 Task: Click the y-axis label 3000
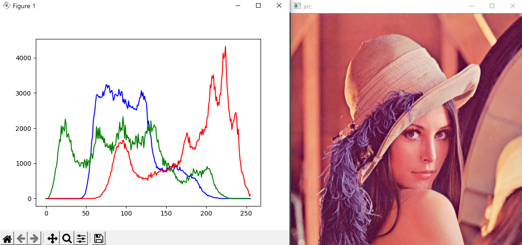pyautogui.click(x=24, y=93)
